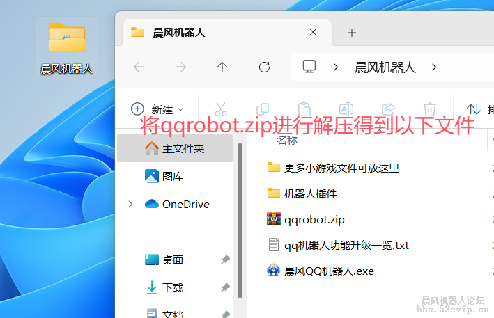
Task: Go forward with the right arrow
Action: coord(180,67)
